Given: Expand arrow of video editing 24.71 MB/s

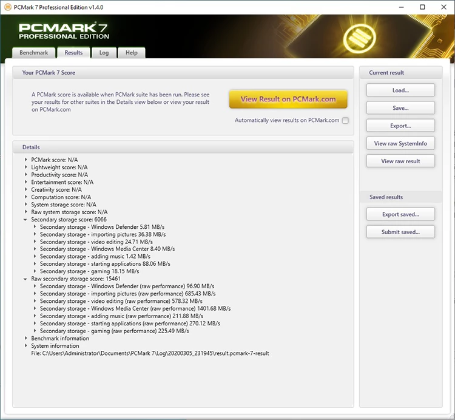Looking at the screenshot, I should point(35,242).
